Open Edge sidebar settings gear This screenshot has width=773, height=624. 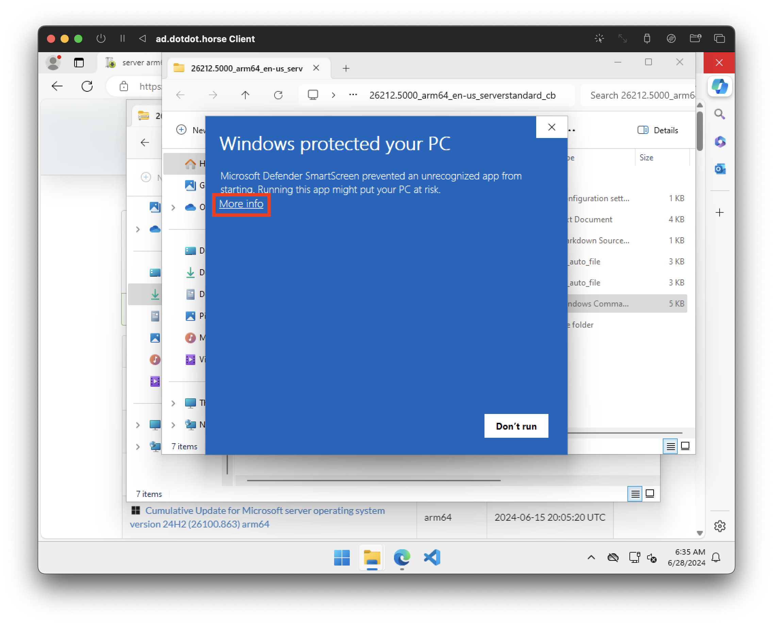pos(719,526)
